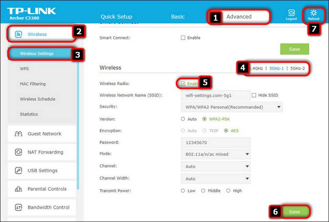Set Transmit Power to Low
Screen dimensions: 329x222
183,190
